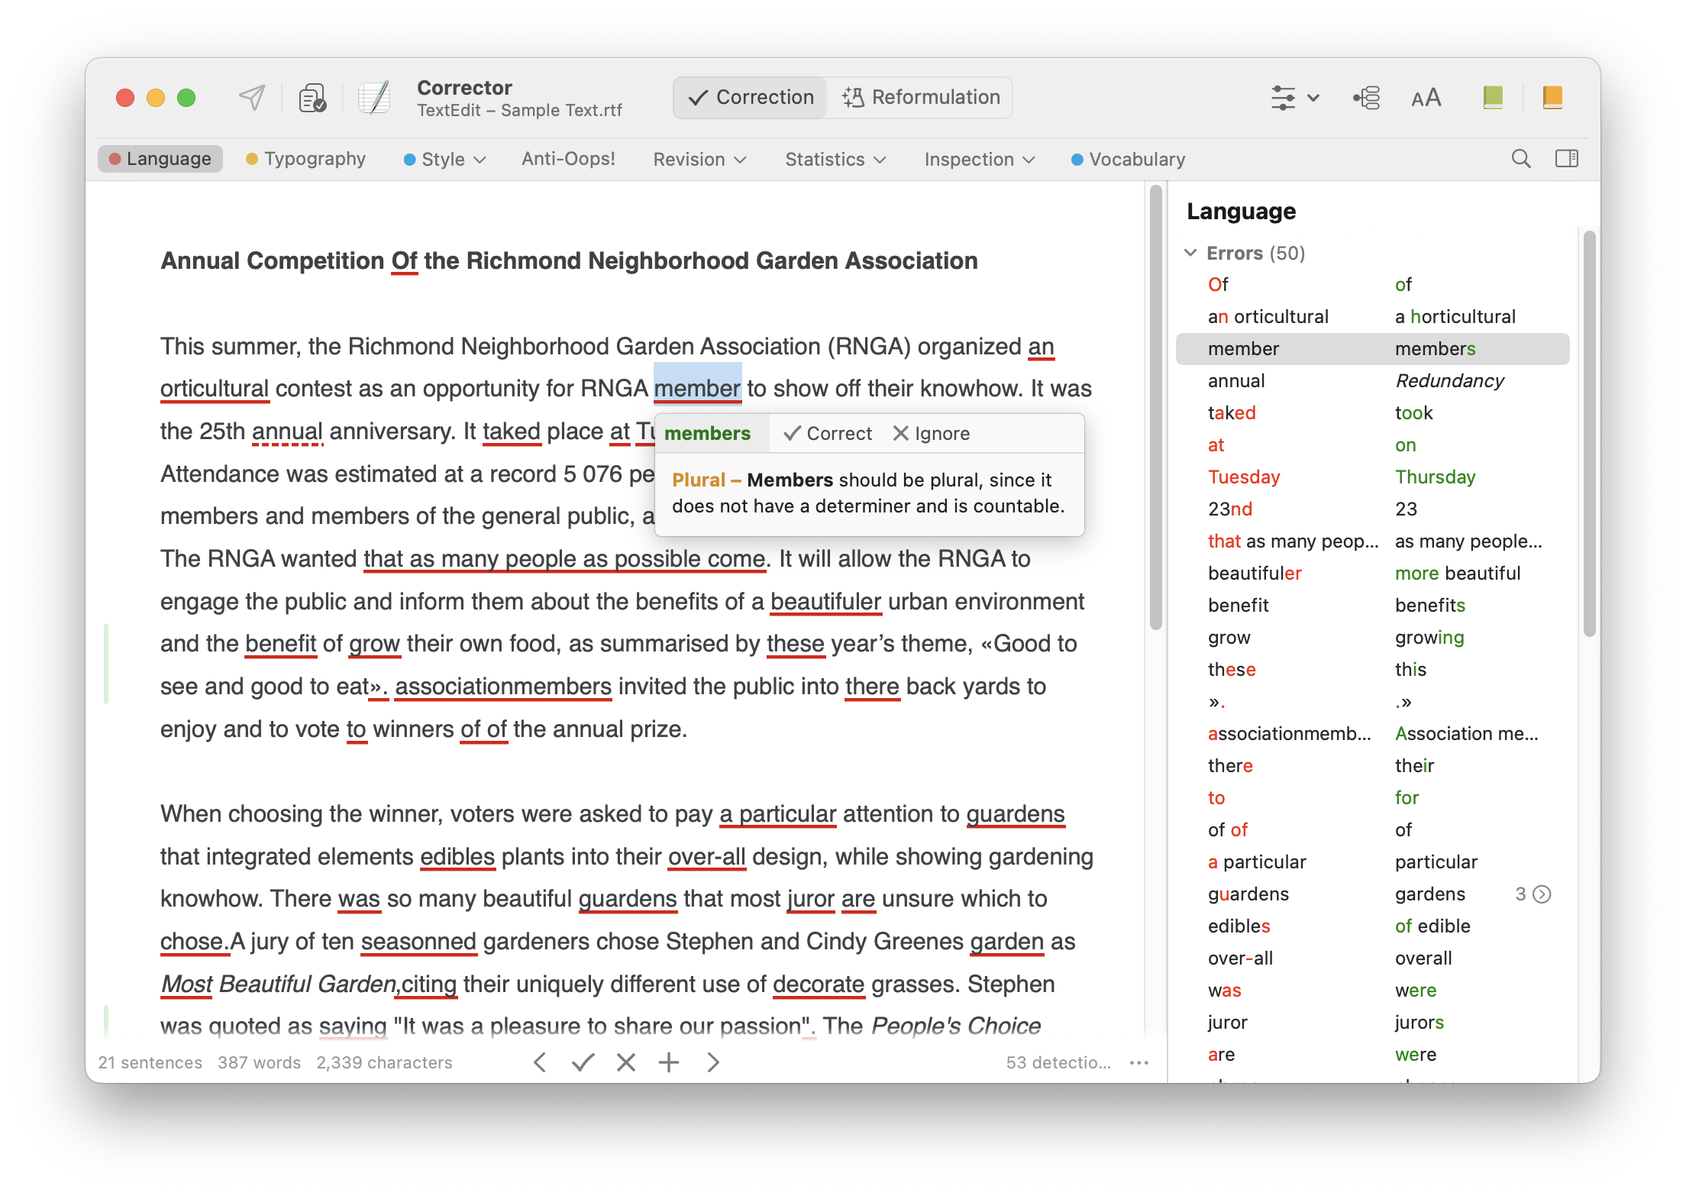
Task: Select the 'annual' Redundancy row
Action: coord(1373,381)
